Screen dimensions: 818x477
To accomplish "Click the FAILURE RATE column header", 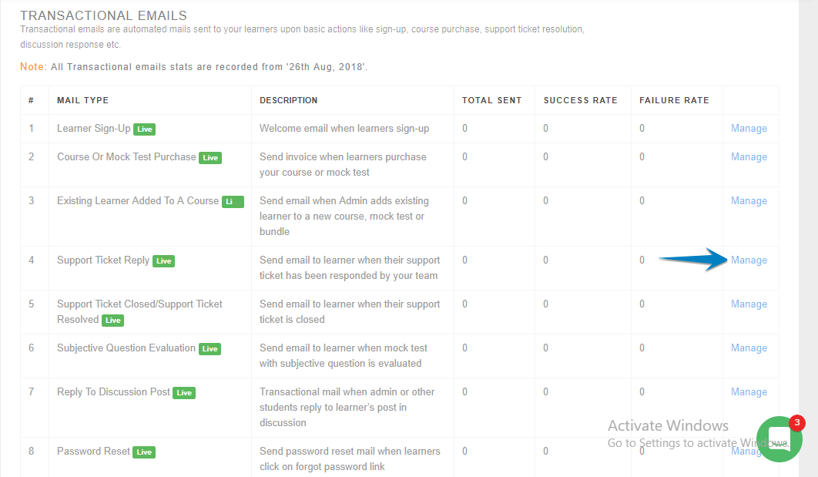I will (x=674, y=100).
